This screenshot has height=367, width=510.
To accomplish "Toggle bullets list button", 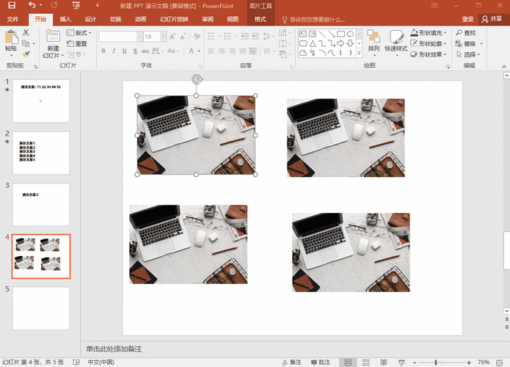I will 211,36.
